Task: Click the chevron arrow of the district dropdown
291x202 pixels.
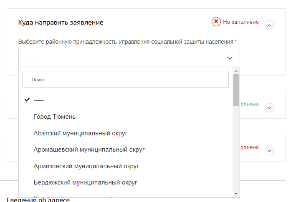Action: (230, 58)
